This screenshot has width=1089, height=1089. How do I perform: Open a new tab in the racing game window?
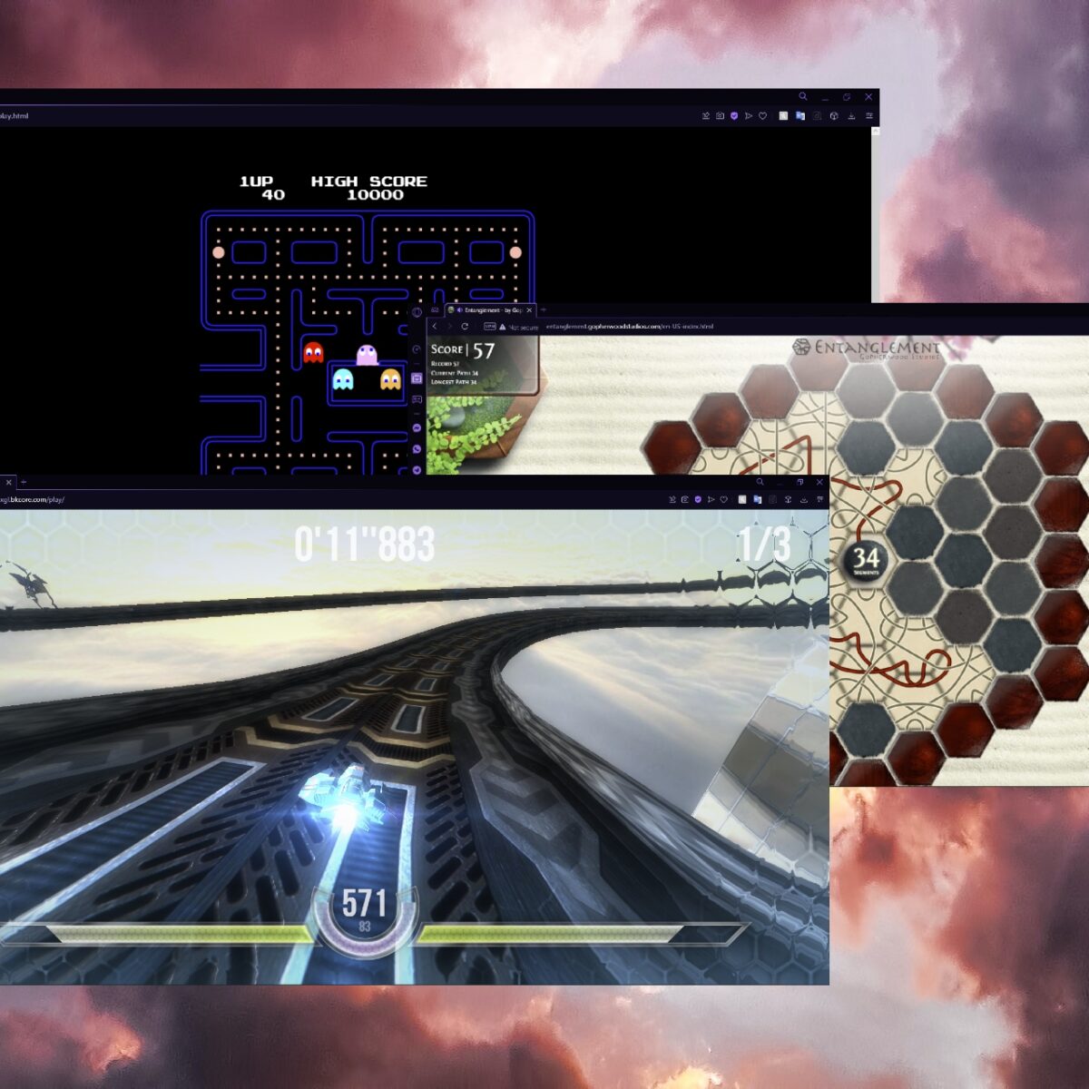[24, 482]
